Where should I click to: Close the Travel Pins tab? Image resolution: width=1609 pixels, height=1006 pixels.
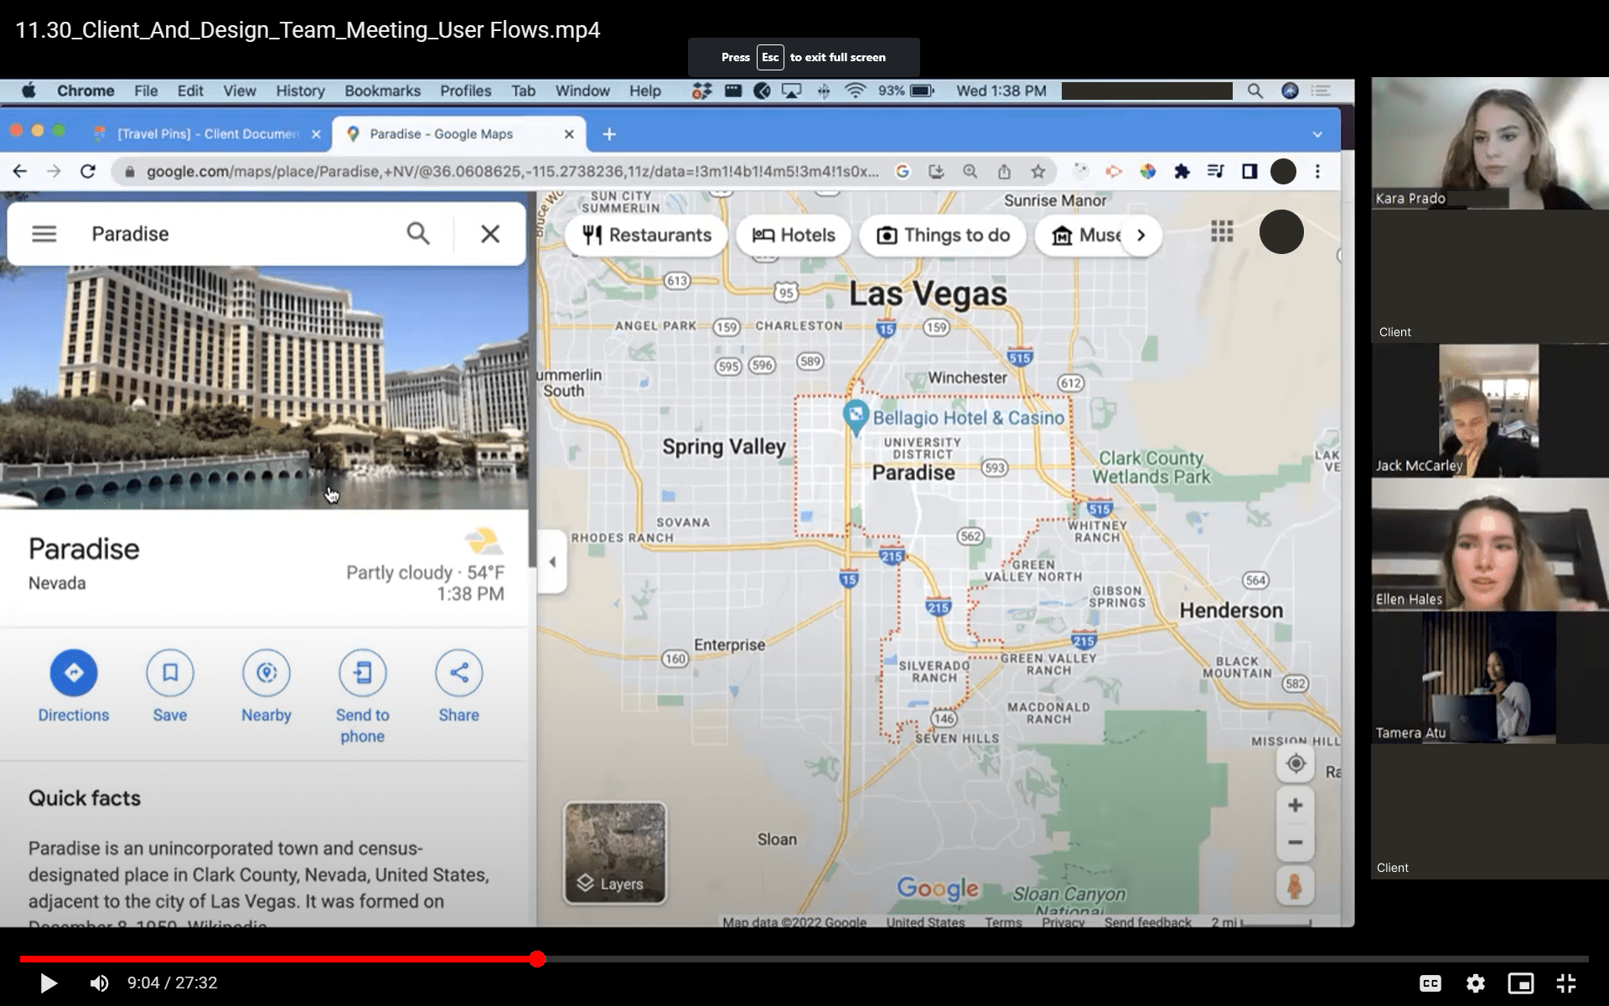pyautogui.click(x=316, y=134)
